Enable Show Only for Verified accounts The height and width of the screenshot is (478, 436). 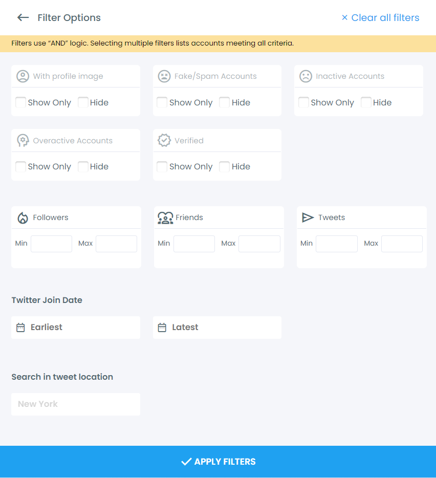pos(162,166)
